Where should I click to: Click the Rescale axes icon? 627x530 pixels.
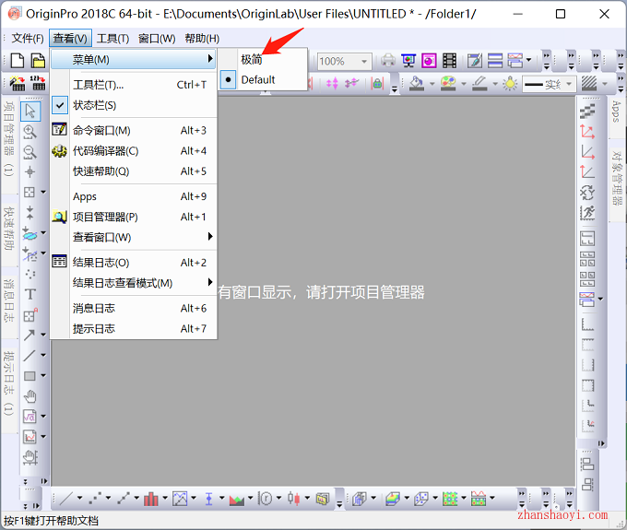(587, 132)
